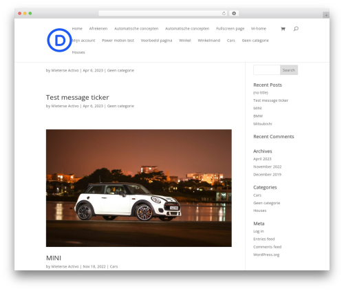Click Cars category under MINI post
Viewport: 344px width, 291px height.
pos(114,266)
